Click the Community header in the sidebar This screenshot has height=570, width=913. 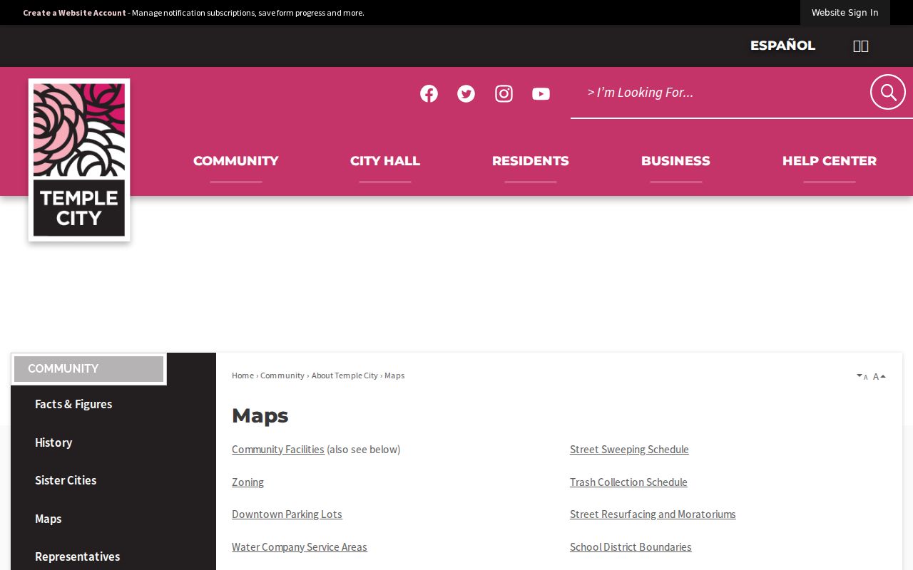pos(89,369)
